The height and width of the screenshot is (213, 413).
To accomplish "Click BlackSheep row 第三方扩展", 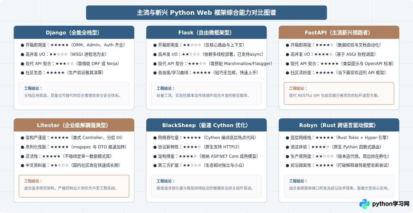I will click(x=200, y=165).
